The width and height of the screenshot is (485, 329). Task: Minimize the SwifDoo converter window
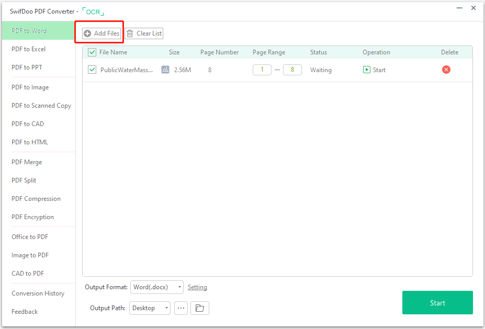(459, 8)
